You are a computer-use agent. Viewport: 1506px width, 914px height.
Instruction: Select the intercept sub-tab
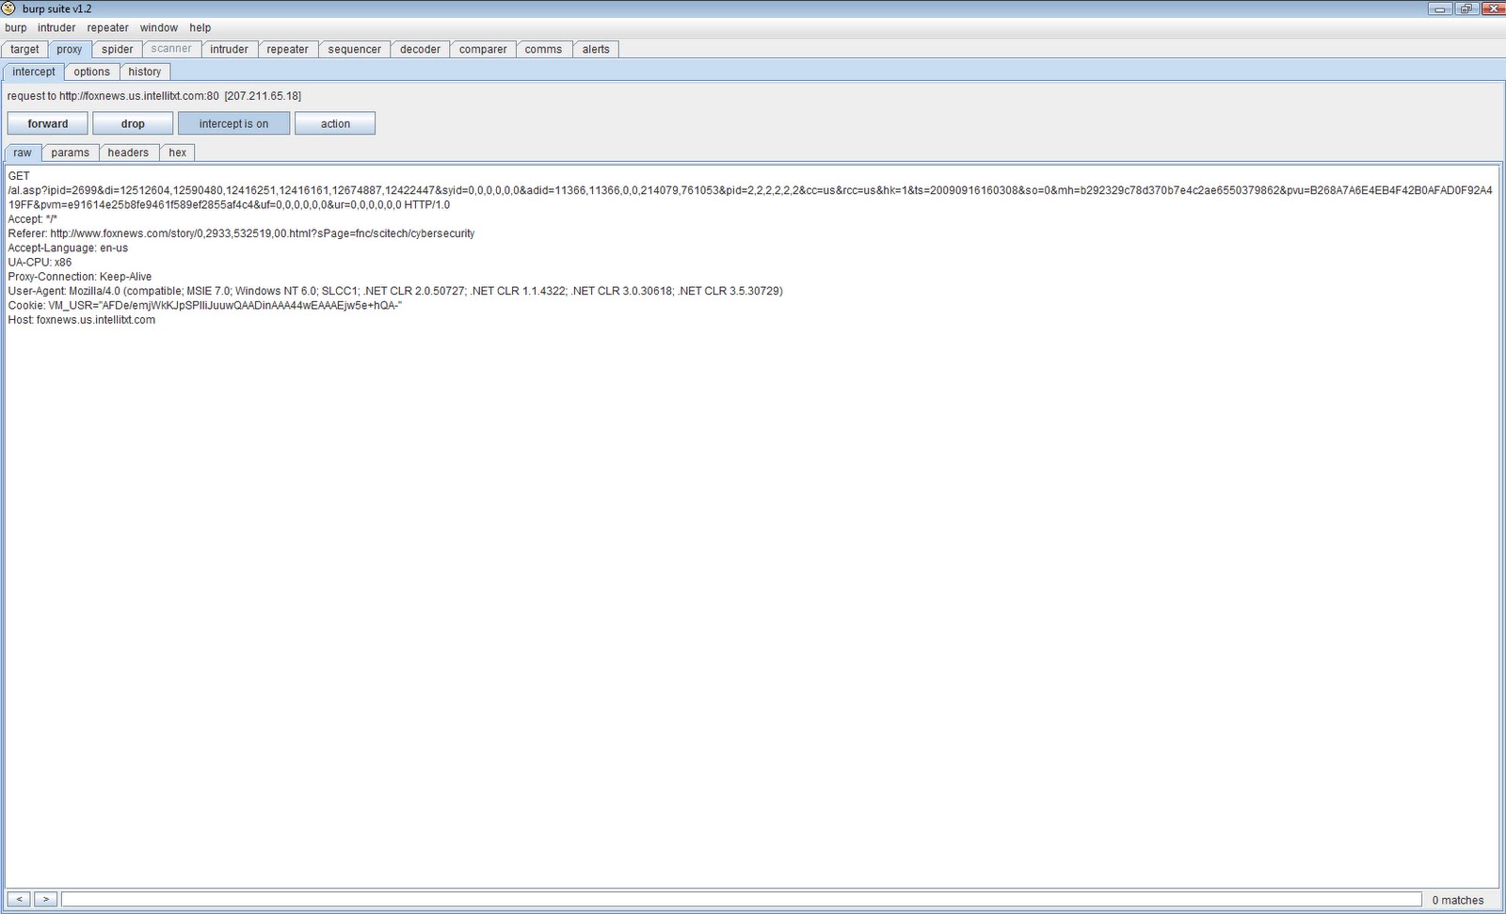click(34, 72)
